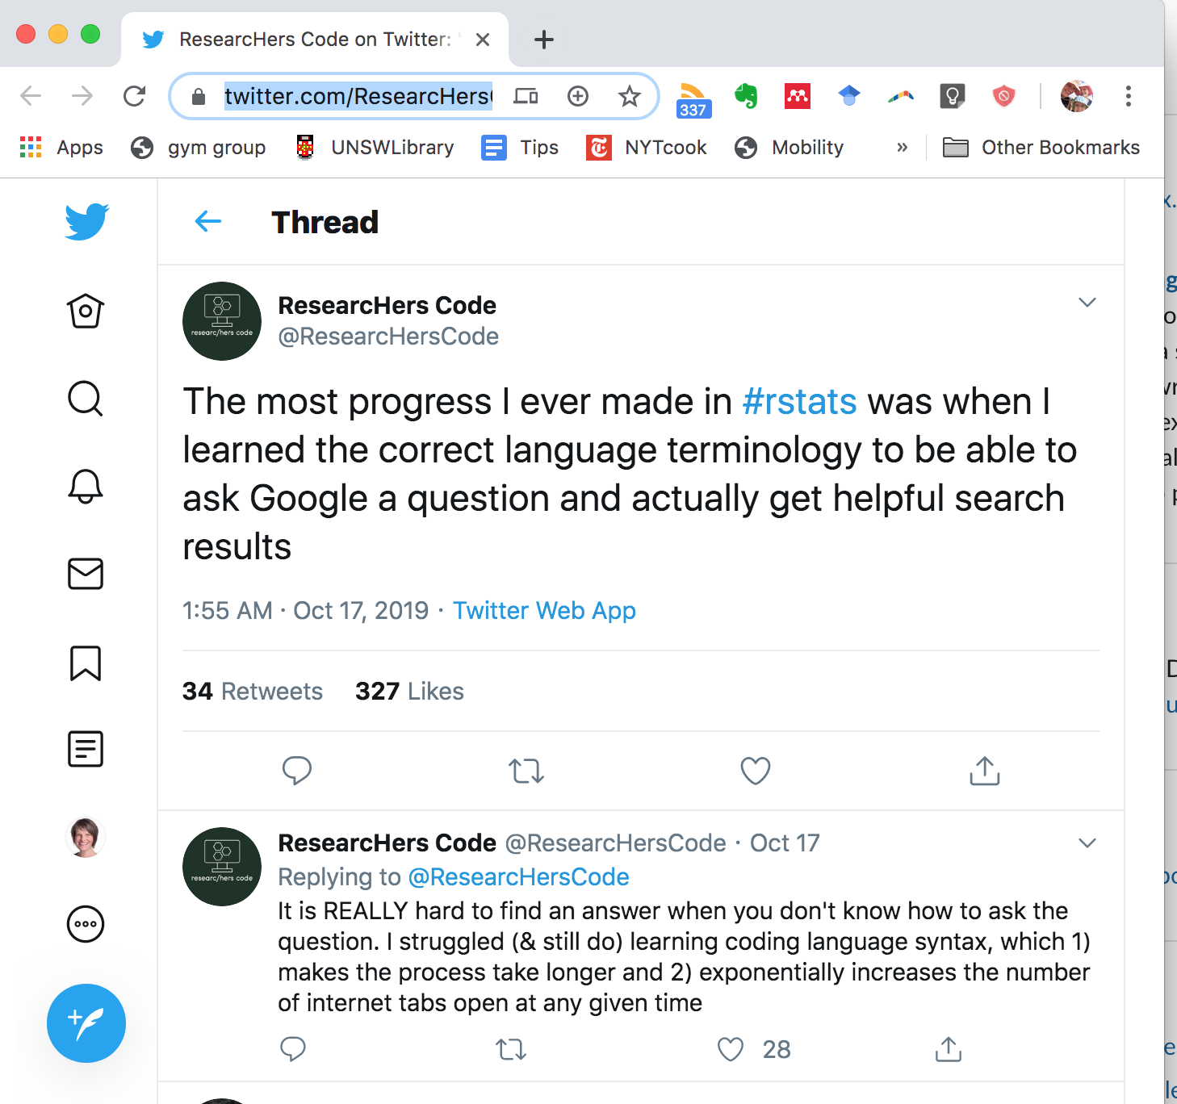Like the reply with 28 likes
The height and width of the screenshot is (1104, 1177).
click(x=731, y=1049)
